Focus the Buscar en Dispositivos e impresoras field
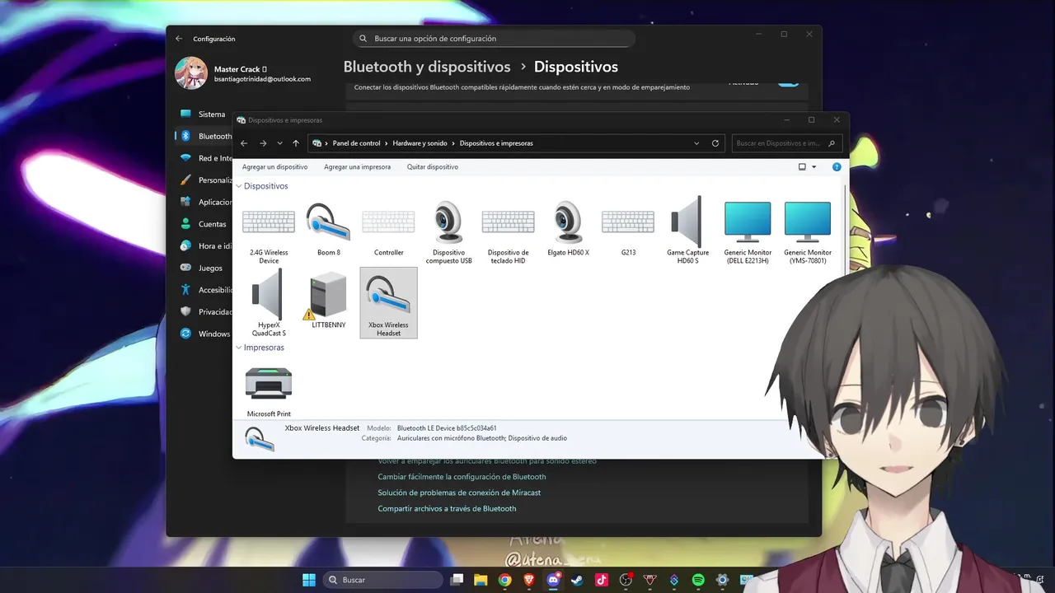This screenshot has height=593, width=1055. 786,143
